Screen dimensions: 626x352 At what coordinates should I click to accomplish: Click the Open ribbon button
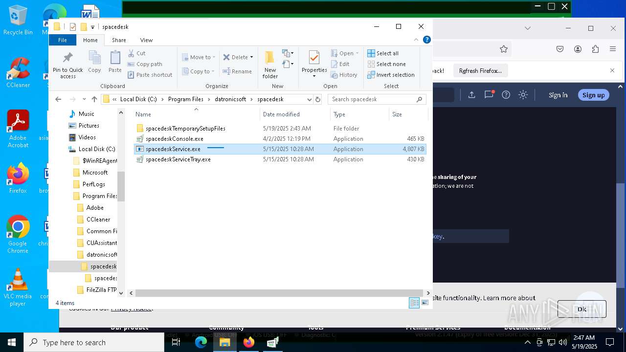point(345,53)
